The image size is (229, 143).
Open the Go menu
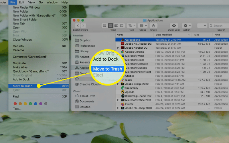pyautogui.click(x=41, y=2)
